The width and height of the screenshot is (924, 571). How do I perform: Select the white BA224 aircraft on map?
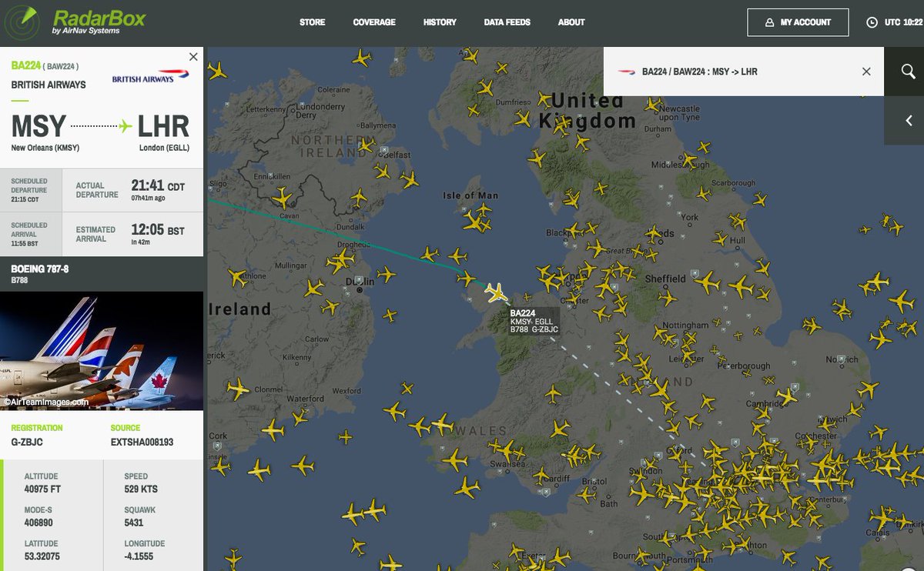point(496,292)
